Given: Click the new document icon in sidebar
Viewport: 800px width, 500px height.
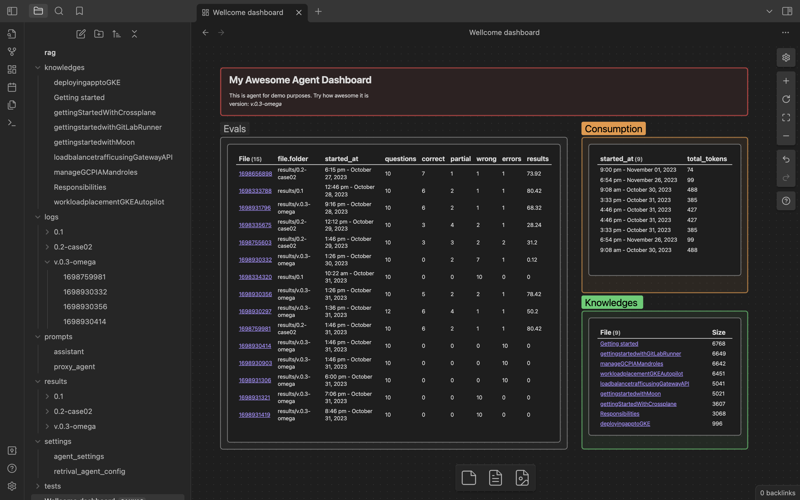Looking at the screenshot, I should tap(80, 33).
